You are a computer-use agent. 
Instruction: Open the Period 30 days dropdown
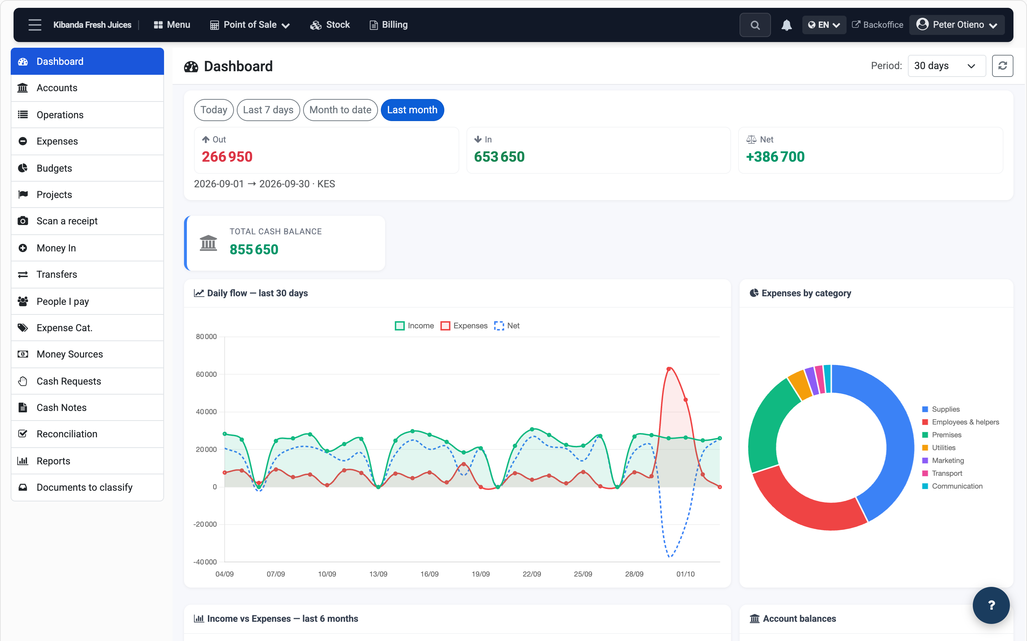tap(946, 66)
